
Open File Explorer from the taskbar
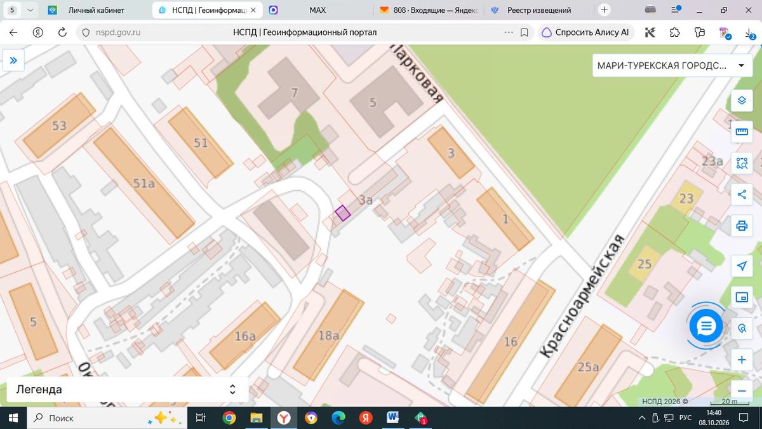[x=257, y=418]
